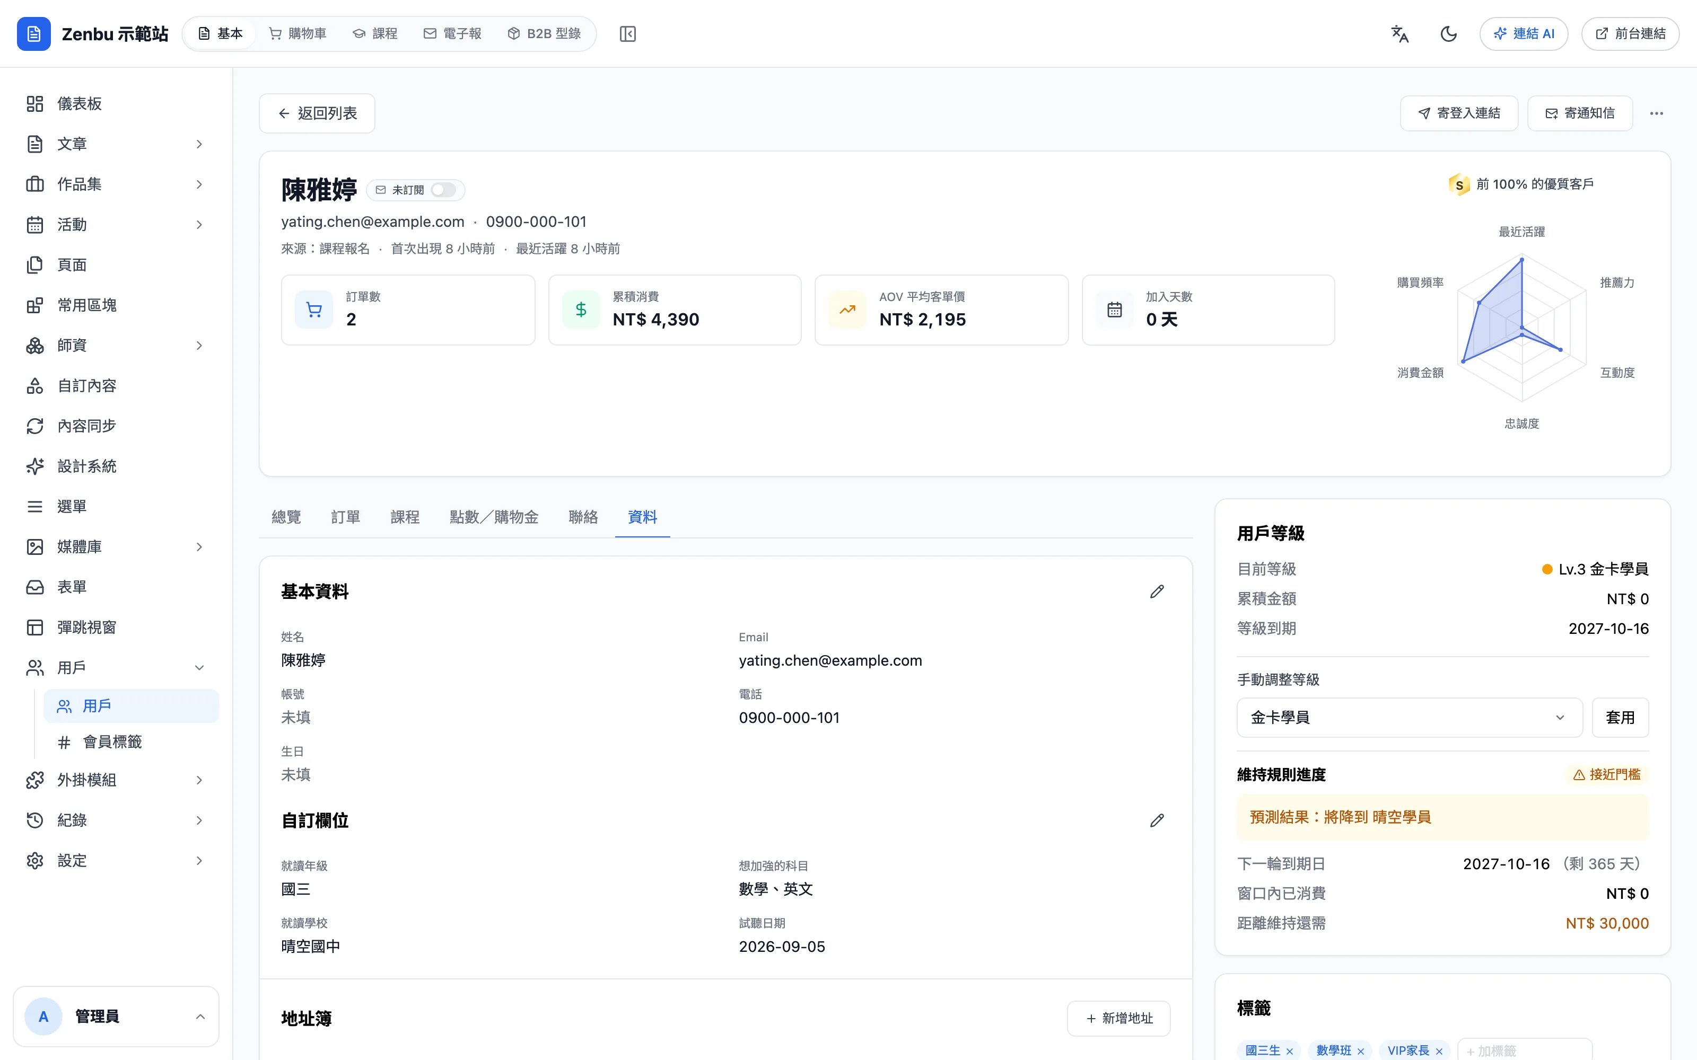Open 設計系統 in the sidebar
Viewport: 1697px width, 1060px height.
(x=117, y=466)
